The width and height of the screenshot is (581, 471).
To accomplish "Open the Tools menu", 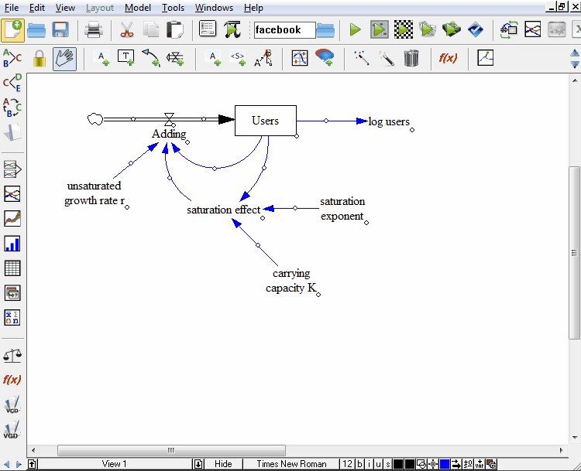I will (x=173, y=8).
